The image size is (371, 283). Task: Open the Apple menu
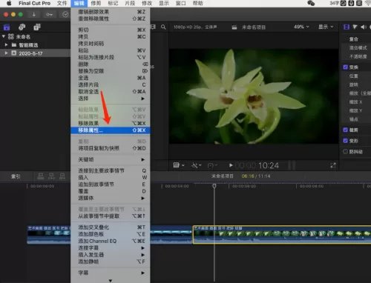click(x=9, y=3)
